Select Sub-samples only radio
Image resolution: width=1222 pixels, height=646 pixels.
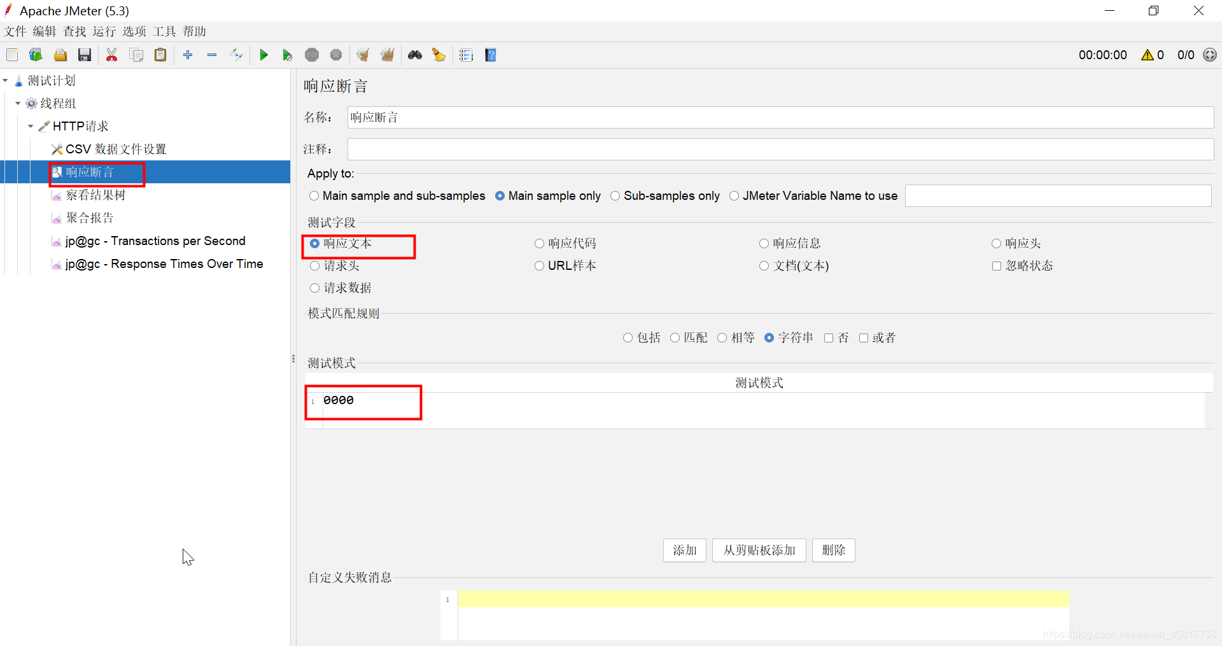pos(615,196)
